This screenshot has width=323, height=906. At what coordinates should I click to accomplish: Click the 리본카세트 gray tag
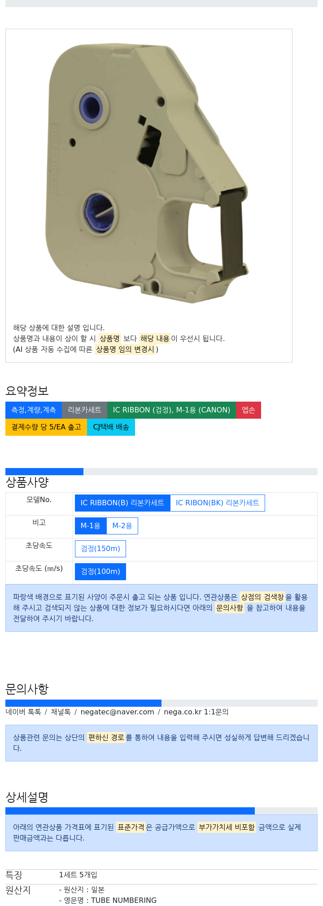point(84,410)
